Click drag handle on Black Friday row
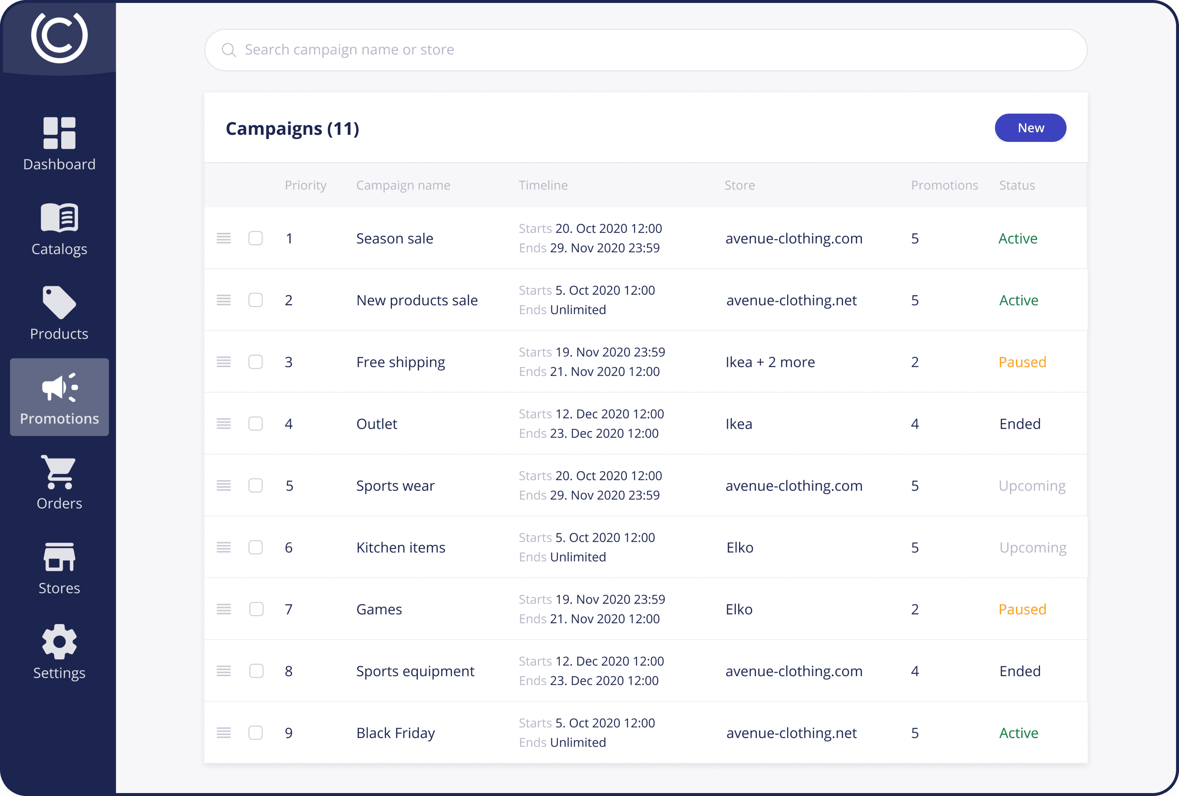 (224, 733)
